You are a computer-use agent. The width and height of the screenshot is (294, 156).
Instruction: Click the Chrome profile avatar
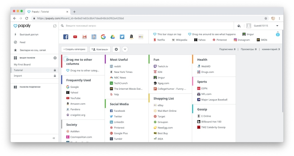(273, 18)
